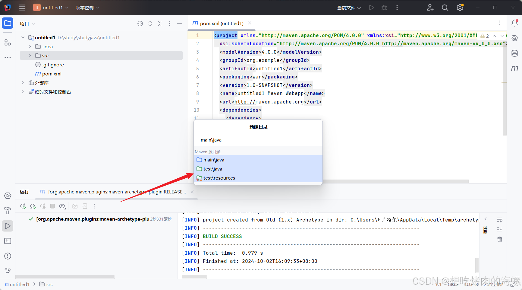Viewport: 522px width, 290px height.
Task: Open the Run tool window icon
Action: [8, 226]
